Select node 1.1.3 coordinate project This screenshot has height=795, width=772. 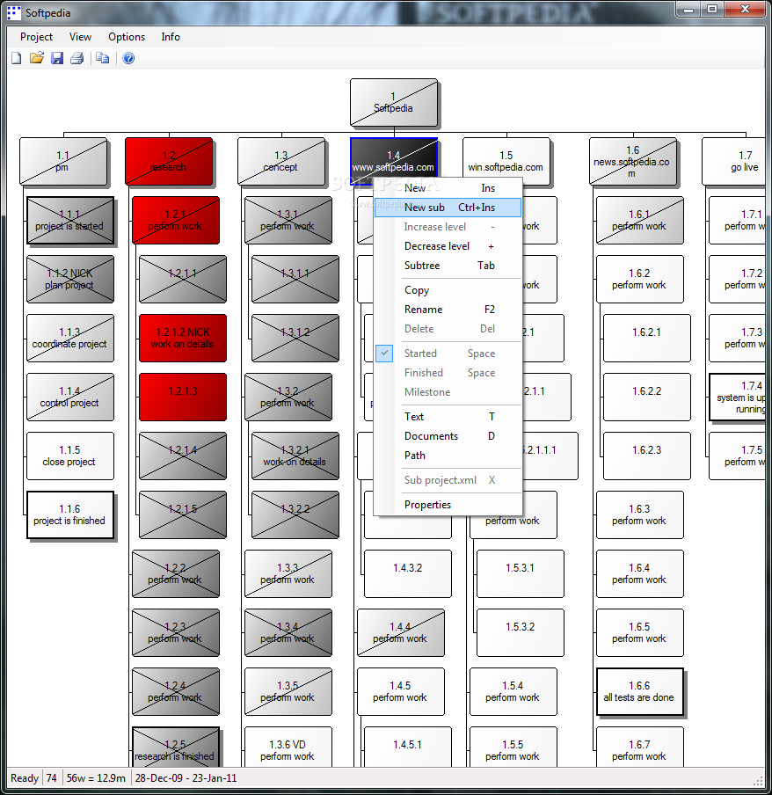[x=70, y=339]
